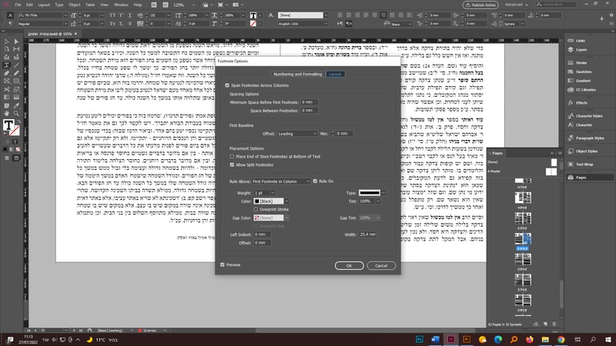Select the Line tool

click(16, 65)
